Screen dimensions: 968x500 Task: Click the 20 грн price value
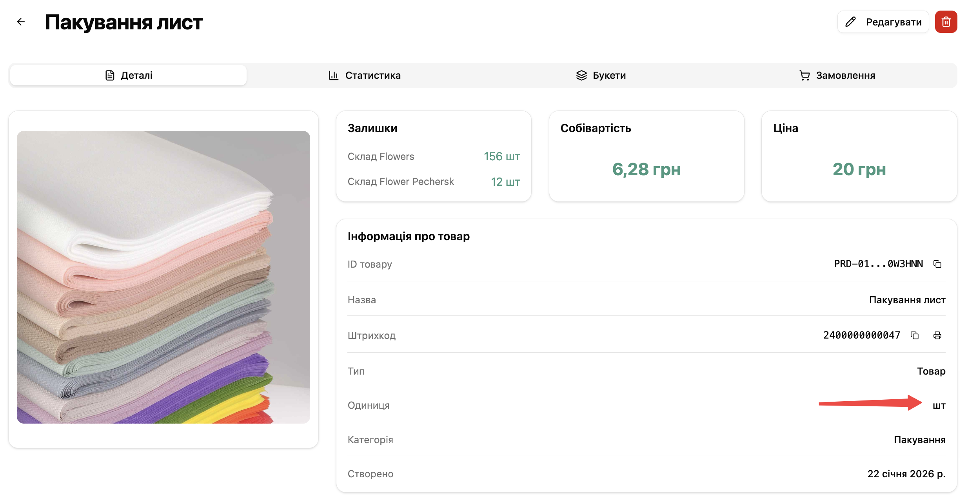coord(859,169)
